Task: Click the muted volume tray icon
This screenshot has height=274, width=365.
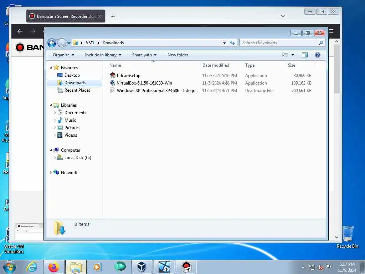Action: coord(320,267)
